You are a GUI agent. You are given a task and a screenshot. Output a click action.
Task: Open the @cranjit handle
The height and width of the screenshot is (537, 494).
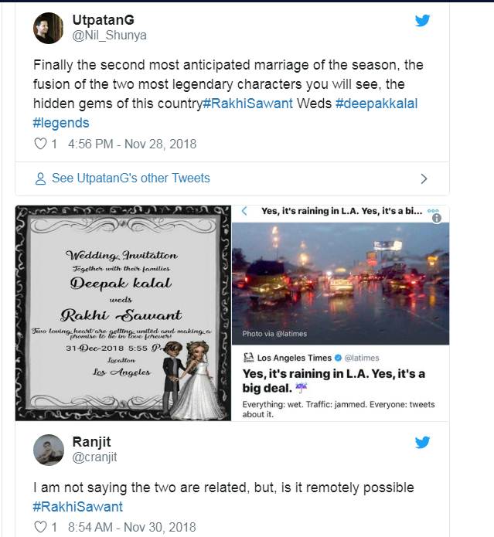coord(97,457)
